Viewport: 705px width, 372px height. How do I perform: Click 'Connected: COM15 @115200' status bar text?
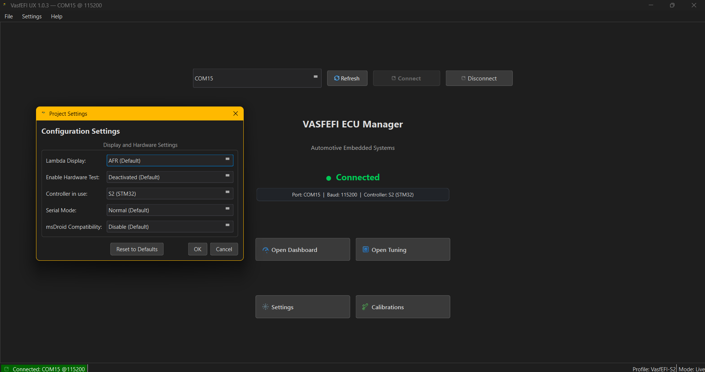[49, 369]
